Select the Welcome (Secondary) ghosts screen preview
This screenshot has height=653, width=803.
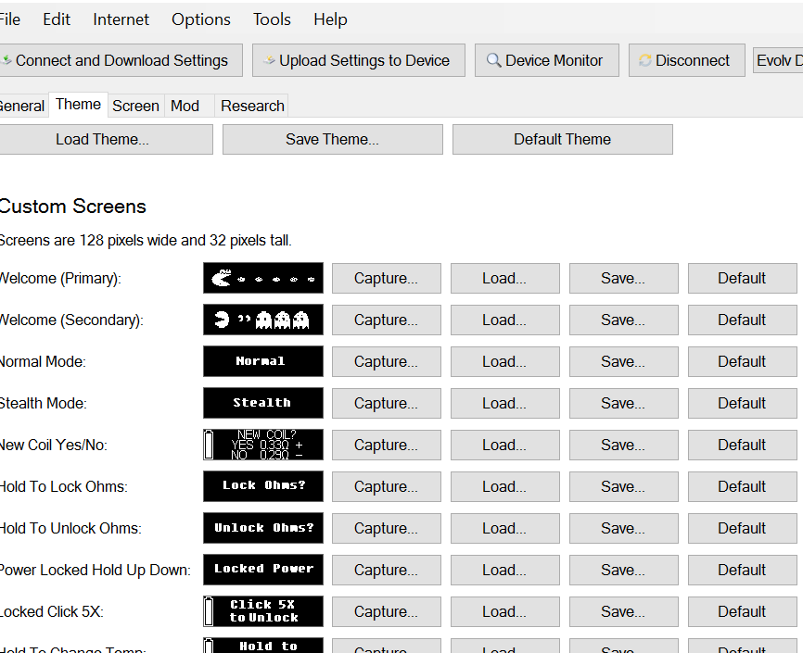click(x=263, y=320)
